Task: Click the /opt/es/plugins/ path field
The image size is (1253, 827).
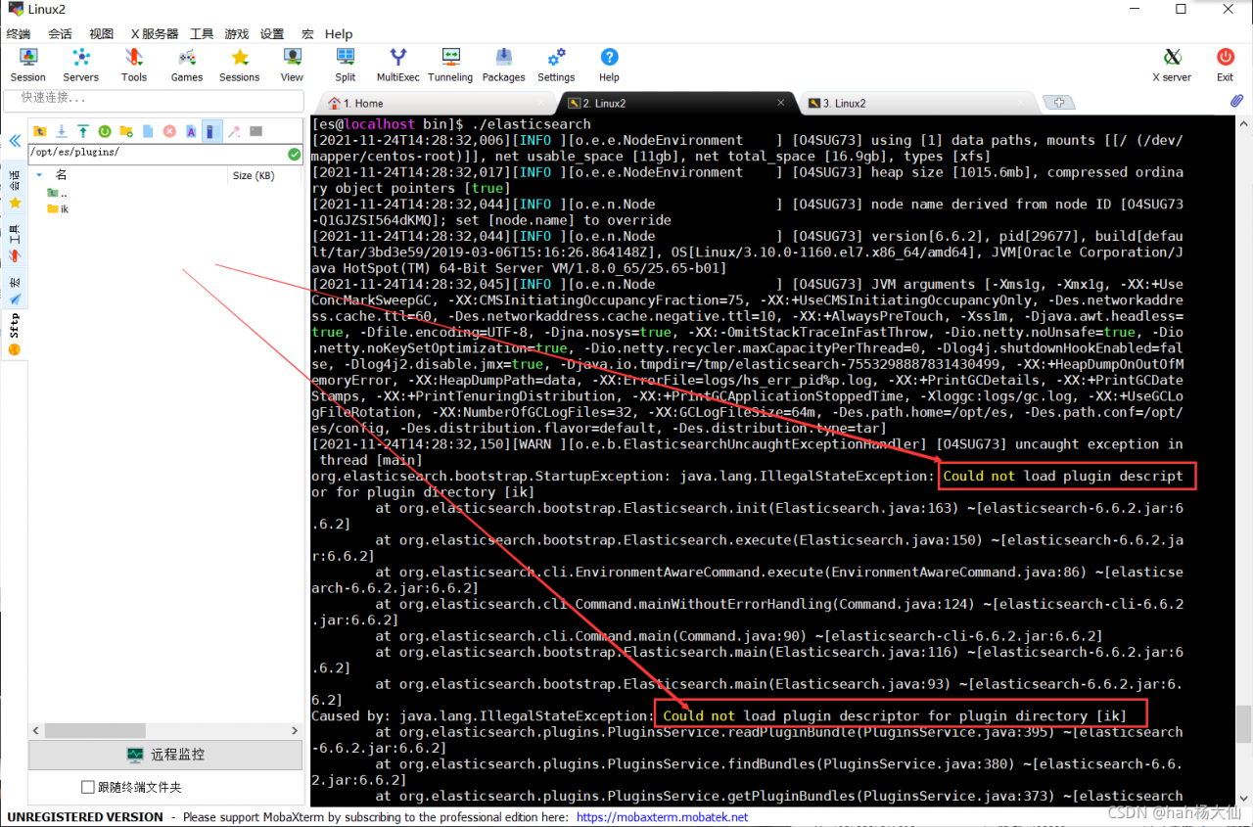Action: click(x=157, y=153)
